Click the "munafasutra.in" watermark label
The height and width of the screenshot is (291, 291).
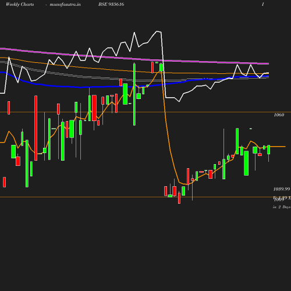(65, 5)
